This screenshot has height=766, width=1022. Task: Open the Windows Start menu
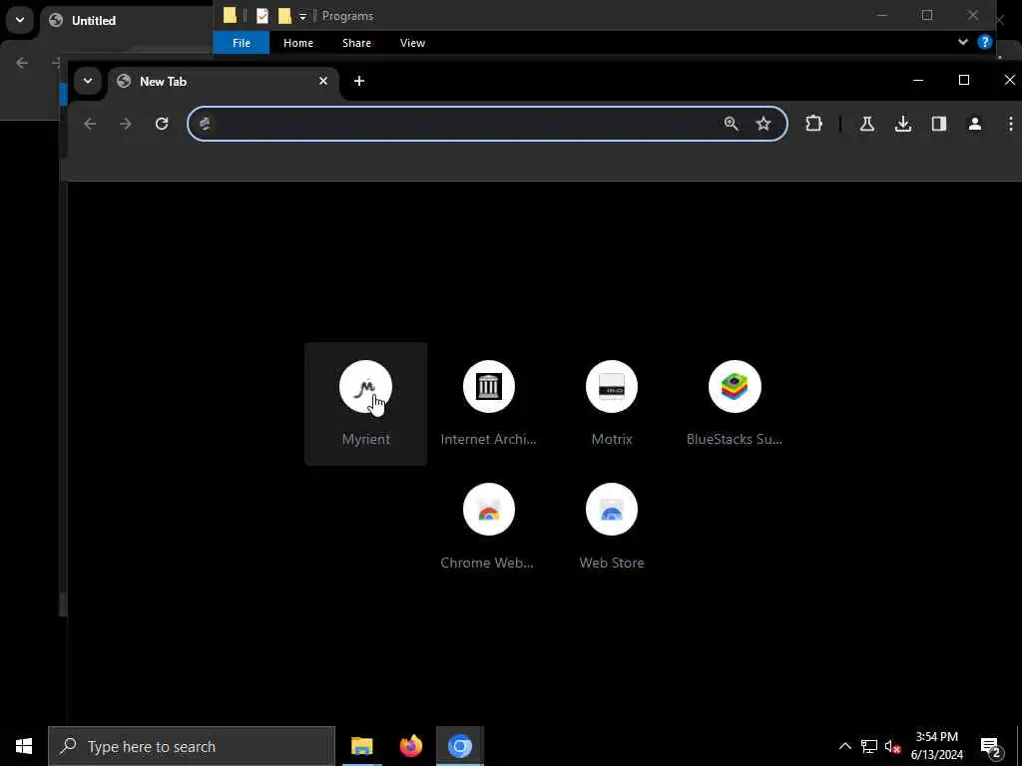click(x=24, y=746)
